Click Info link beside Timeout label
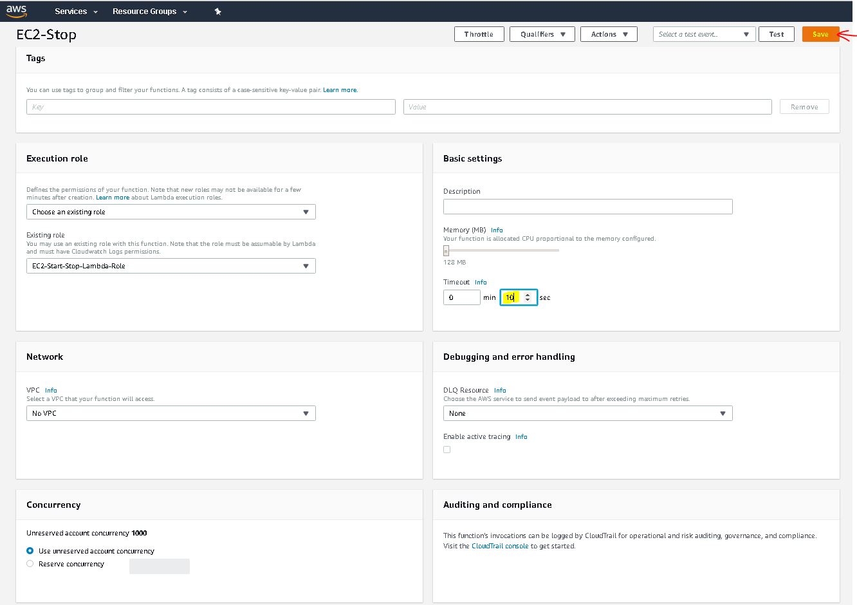This screenshot has width=857, height=605. (x=481, y=282)
